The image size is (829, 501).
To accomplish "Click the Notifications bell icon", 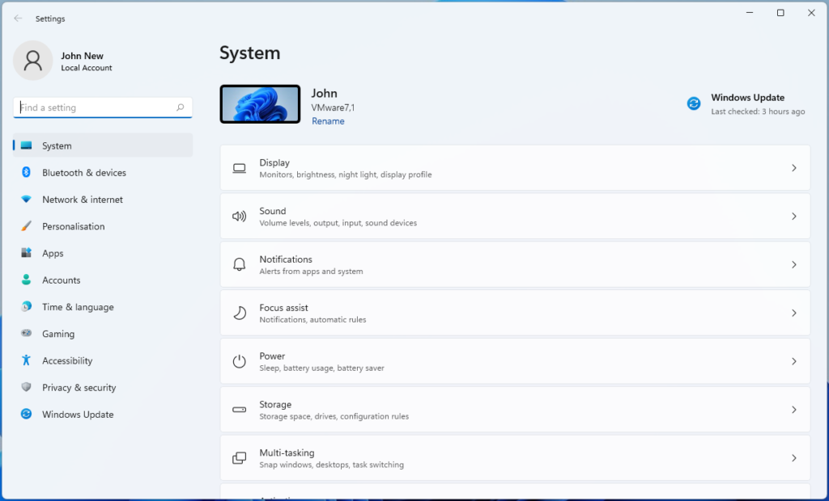I will tap(239, 264).
